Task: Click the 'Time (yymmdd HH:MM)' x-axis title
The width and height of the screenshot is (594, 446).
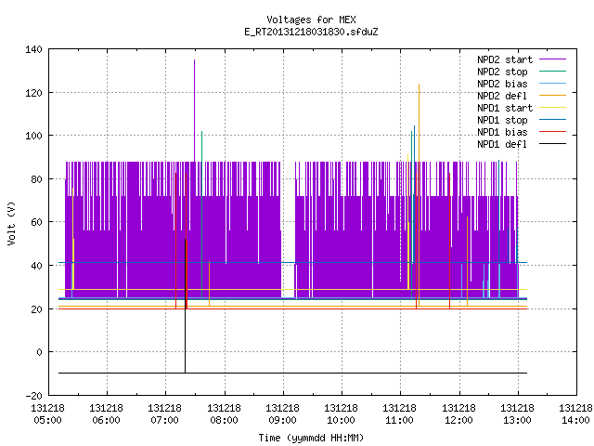Action: click(311, 438)
